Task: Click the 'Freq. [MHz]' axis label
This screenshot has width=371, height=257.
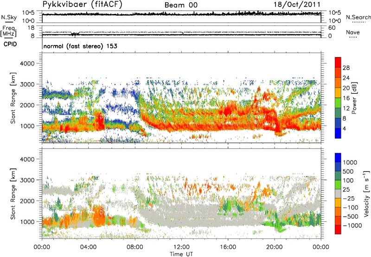Action: (8, 31)
